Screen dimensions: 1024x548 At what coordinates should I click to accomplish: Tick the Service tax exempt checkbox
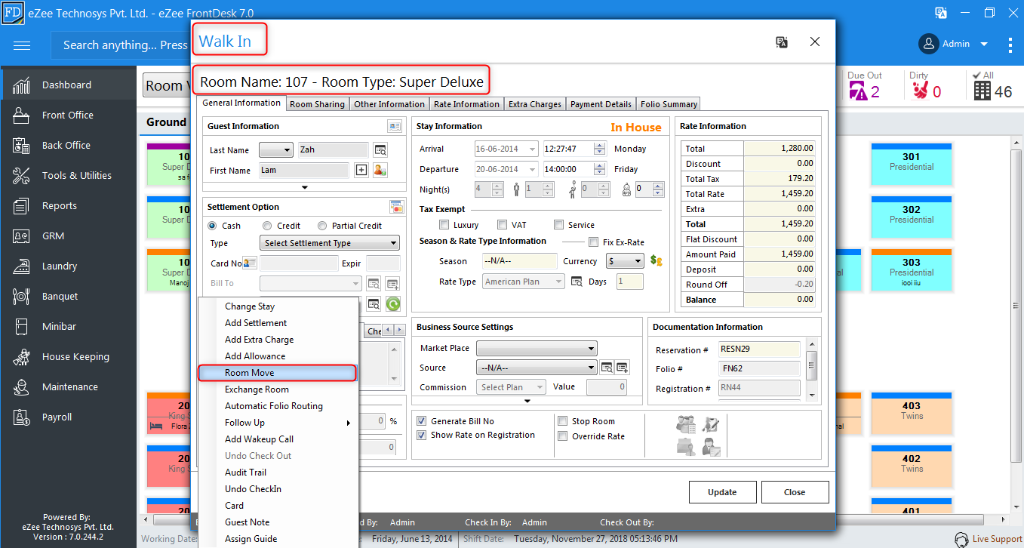tap(559, 225)
